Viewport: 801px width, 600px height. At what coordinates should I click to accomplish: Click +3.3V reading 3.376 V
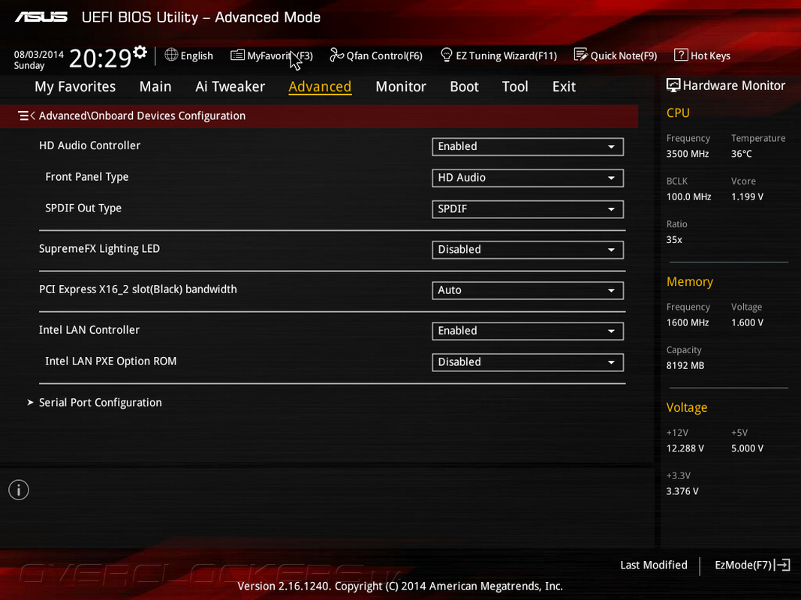pyautogui.click(x=682, y=490)
